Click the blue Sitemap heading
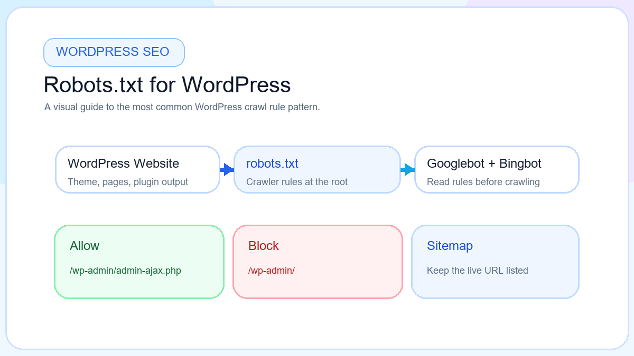Viewport: 634px width, 356px height. tap(450, 246)
